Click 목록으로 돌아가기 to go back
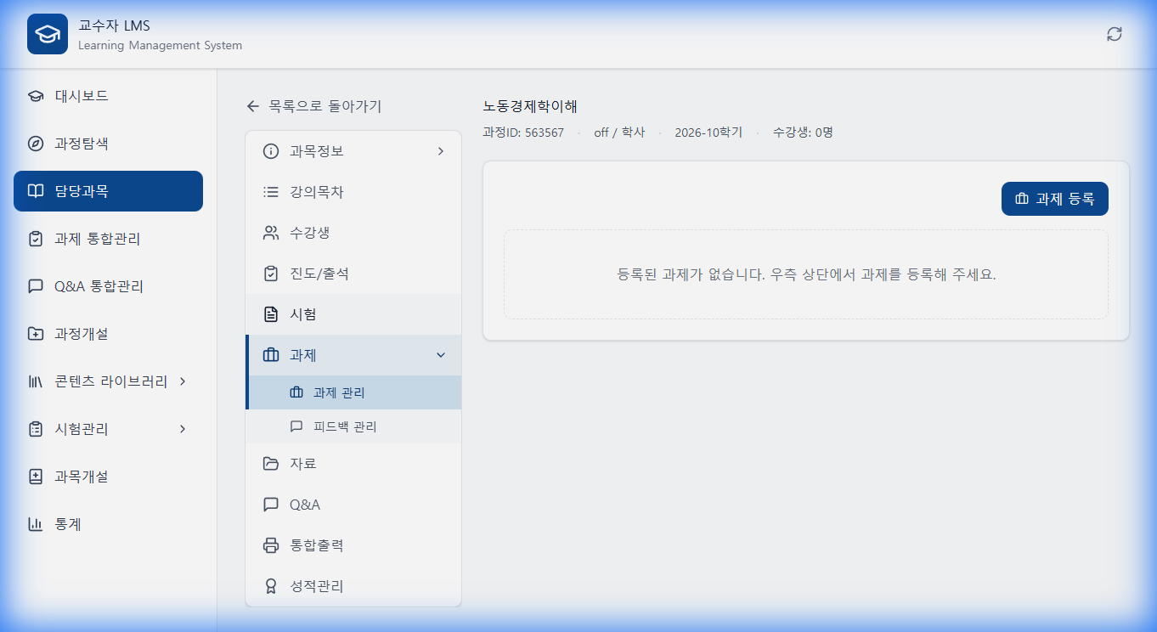 312,105
